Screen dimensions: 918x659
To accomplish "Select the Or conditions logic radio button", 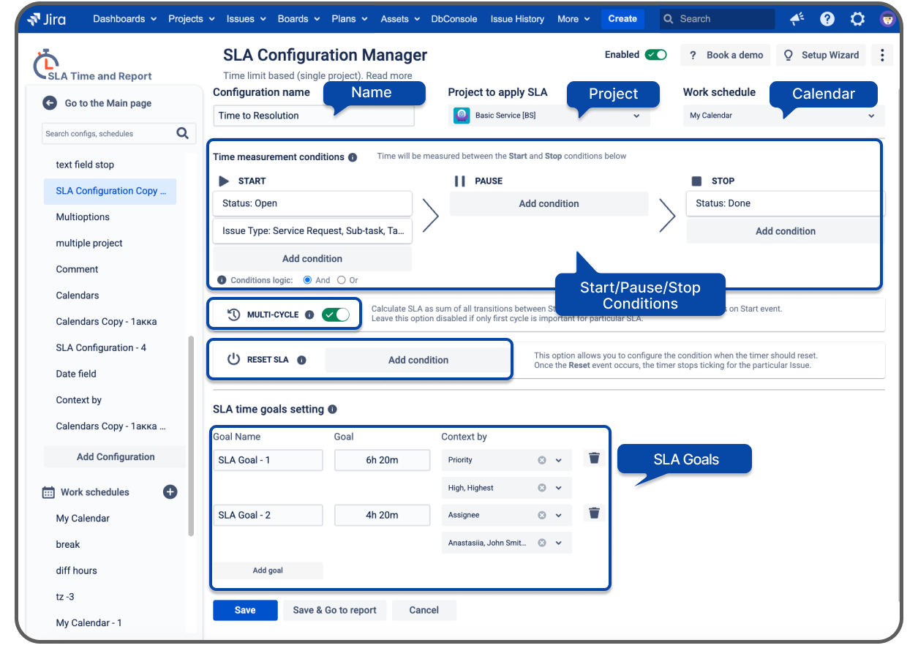I will (x=342, y=280).
